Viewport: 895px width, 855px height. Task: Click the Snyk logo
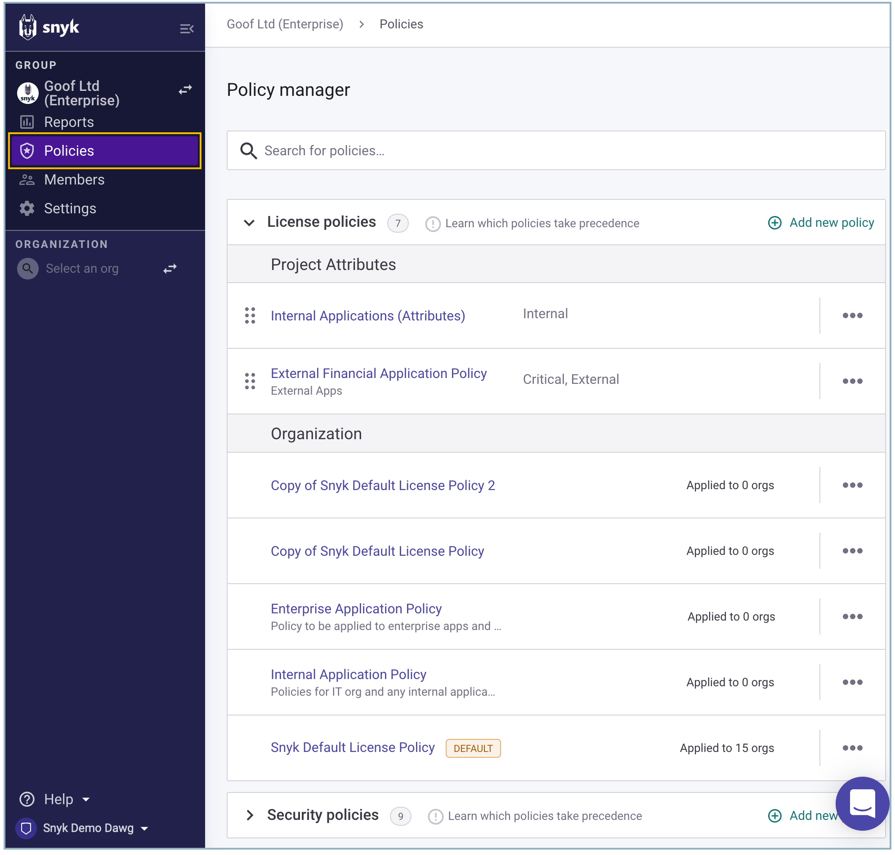coord(49,27)
